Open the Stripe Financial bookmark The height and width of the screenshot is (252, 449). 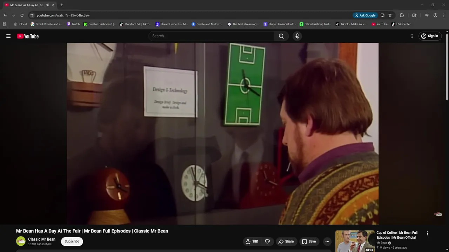tap(280, 24)
